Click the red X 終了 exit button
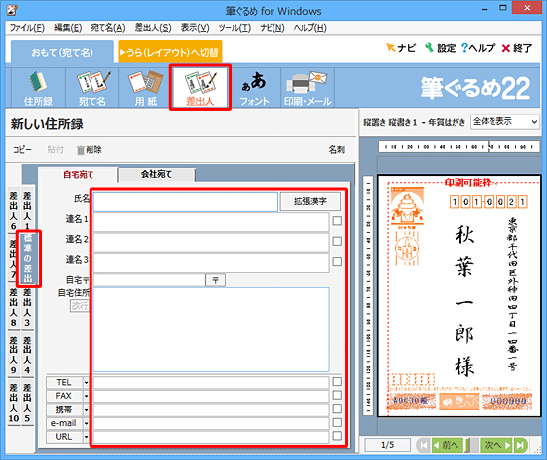Screen dimensions: 547x460 pos(516,48)
